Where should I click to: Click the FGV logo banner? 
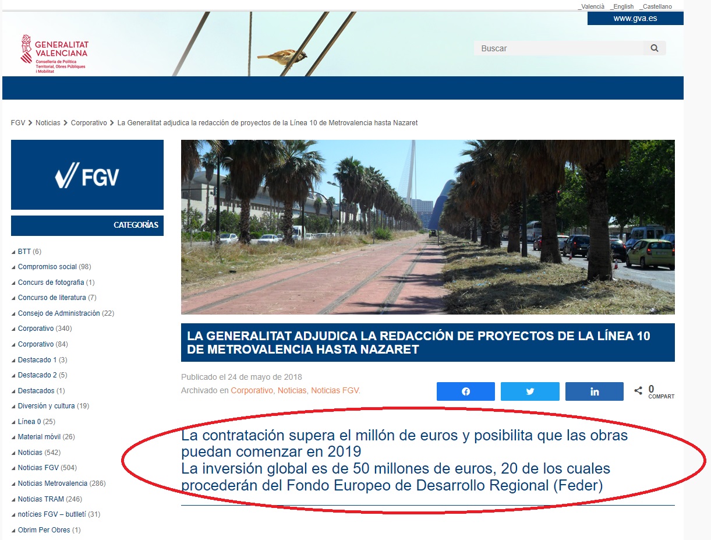point(87,175)
